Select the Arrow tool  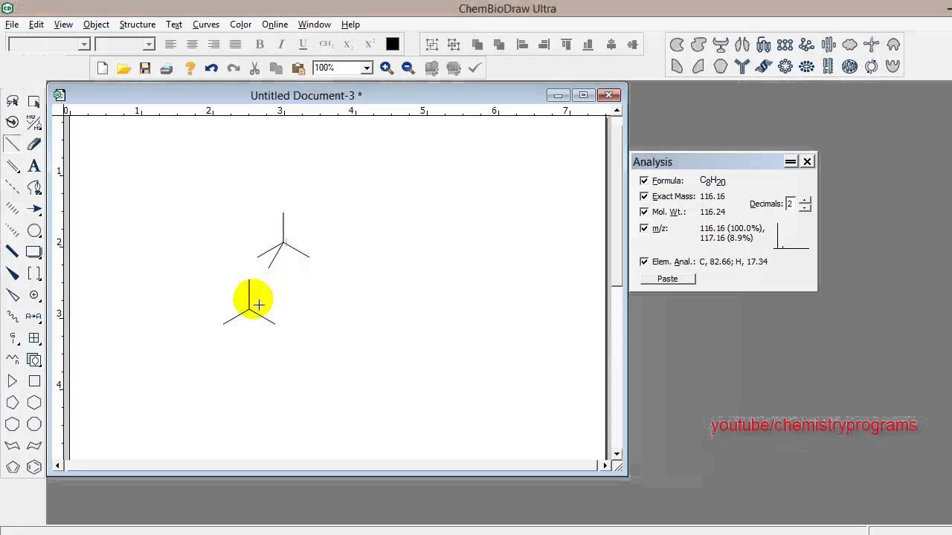[x=34, y=209]
